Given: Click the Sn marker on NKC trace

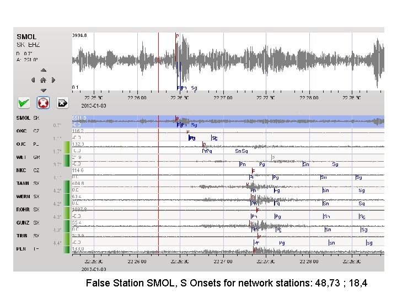Looking at the screenshot, I should pos(323,177).
